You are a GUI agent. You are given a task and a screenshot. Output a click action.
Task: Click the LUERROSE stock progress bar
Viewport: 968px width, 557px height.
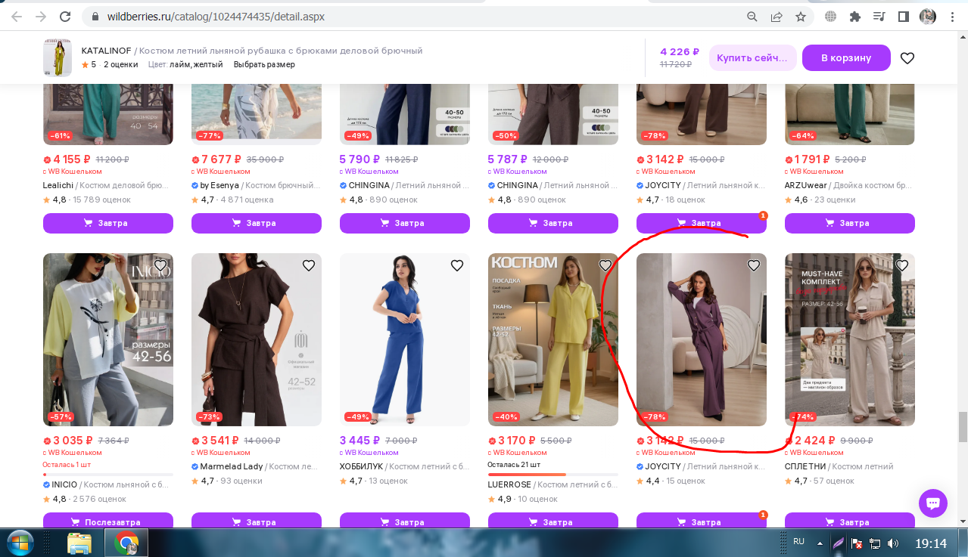[553, 474]
